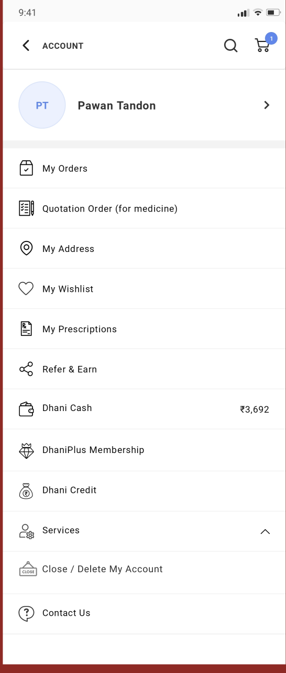Tap the Refer & Earn share icon
Viewport: 286px width, 673px height.
pos(26,369)
